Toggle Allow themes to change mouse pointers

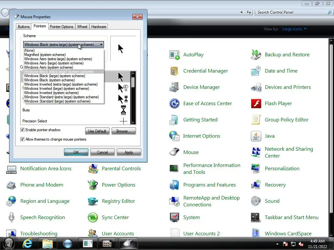click(22, 139)
